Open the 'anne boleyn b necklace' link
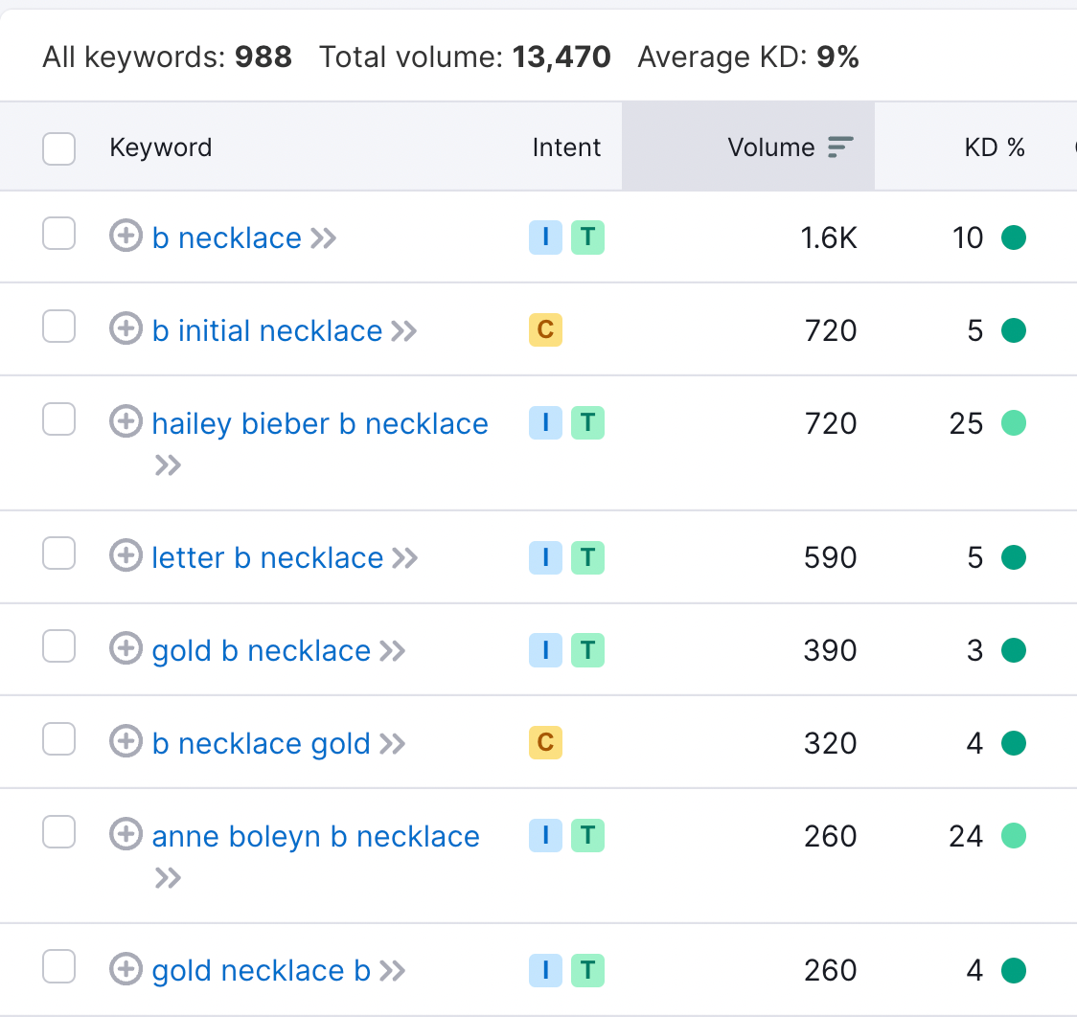The width and height of the screenshot is (1077, 1017). [315, 837]
